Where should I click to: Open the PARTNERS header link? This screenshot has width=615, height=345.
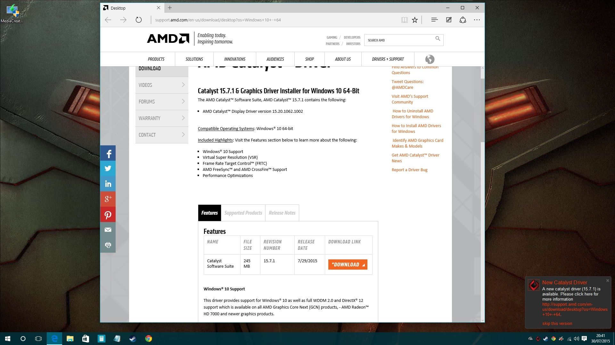click(x=332, y=44)
